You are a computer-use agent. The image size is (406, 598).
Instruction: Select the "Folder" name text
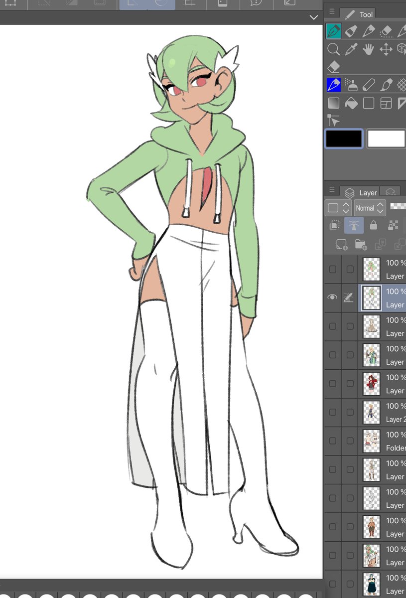tap(396, 448)
